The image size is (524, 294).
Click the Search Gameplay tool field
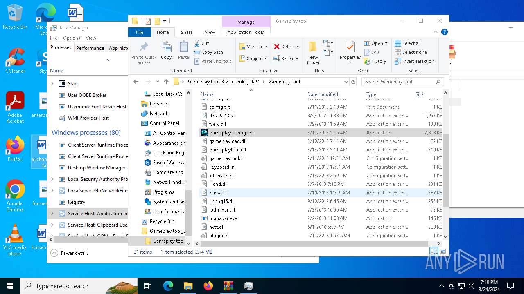point(403,82)
